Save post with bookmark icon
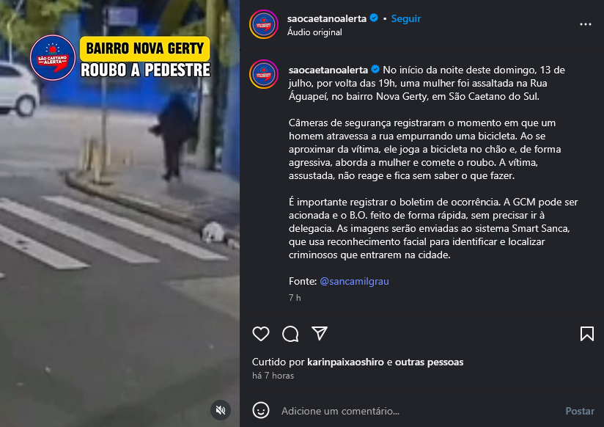Viewport: 604px width, 427px height. coord(586,334)
